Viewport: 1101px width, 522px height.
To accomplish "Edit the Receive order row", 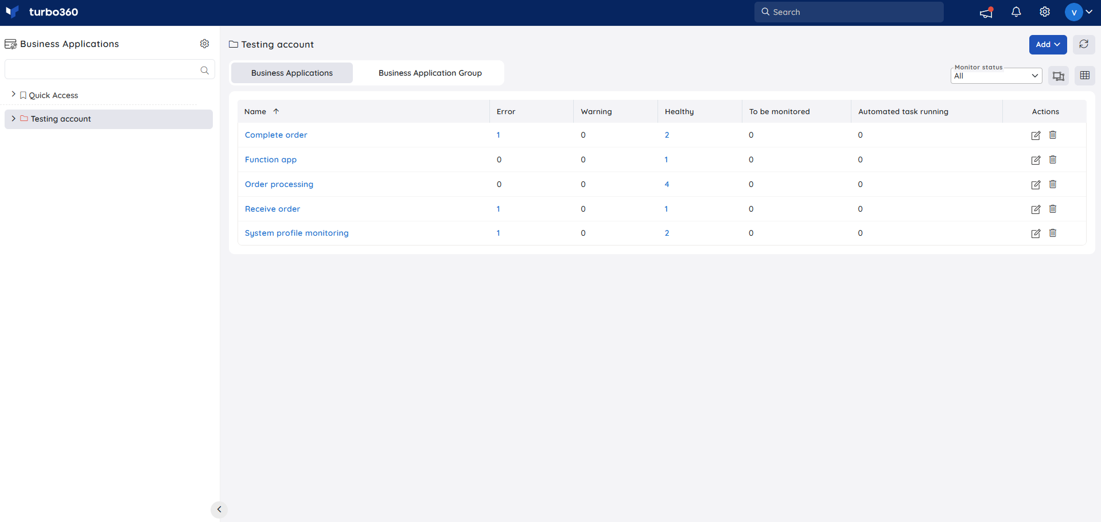I will coord(1036,209).
